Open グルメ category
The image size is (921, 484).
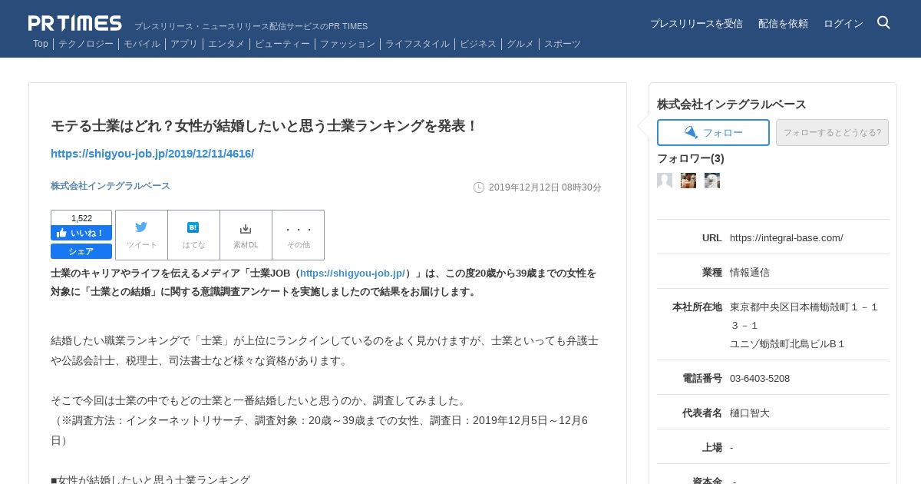(x=520, y=44)
